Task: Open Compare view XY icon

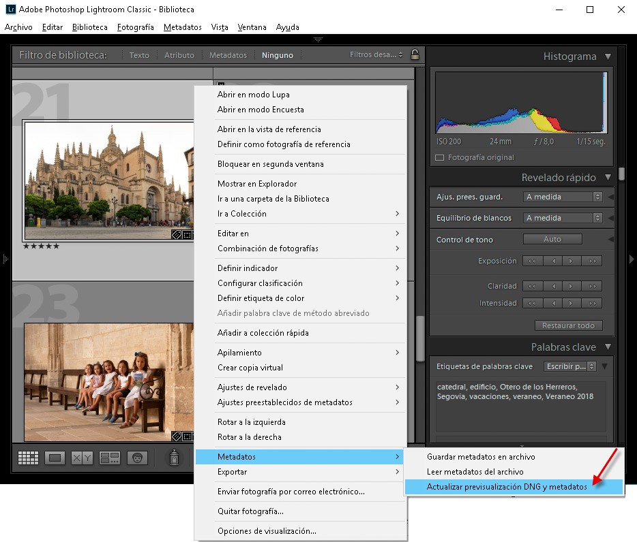Action: (82, 458)
